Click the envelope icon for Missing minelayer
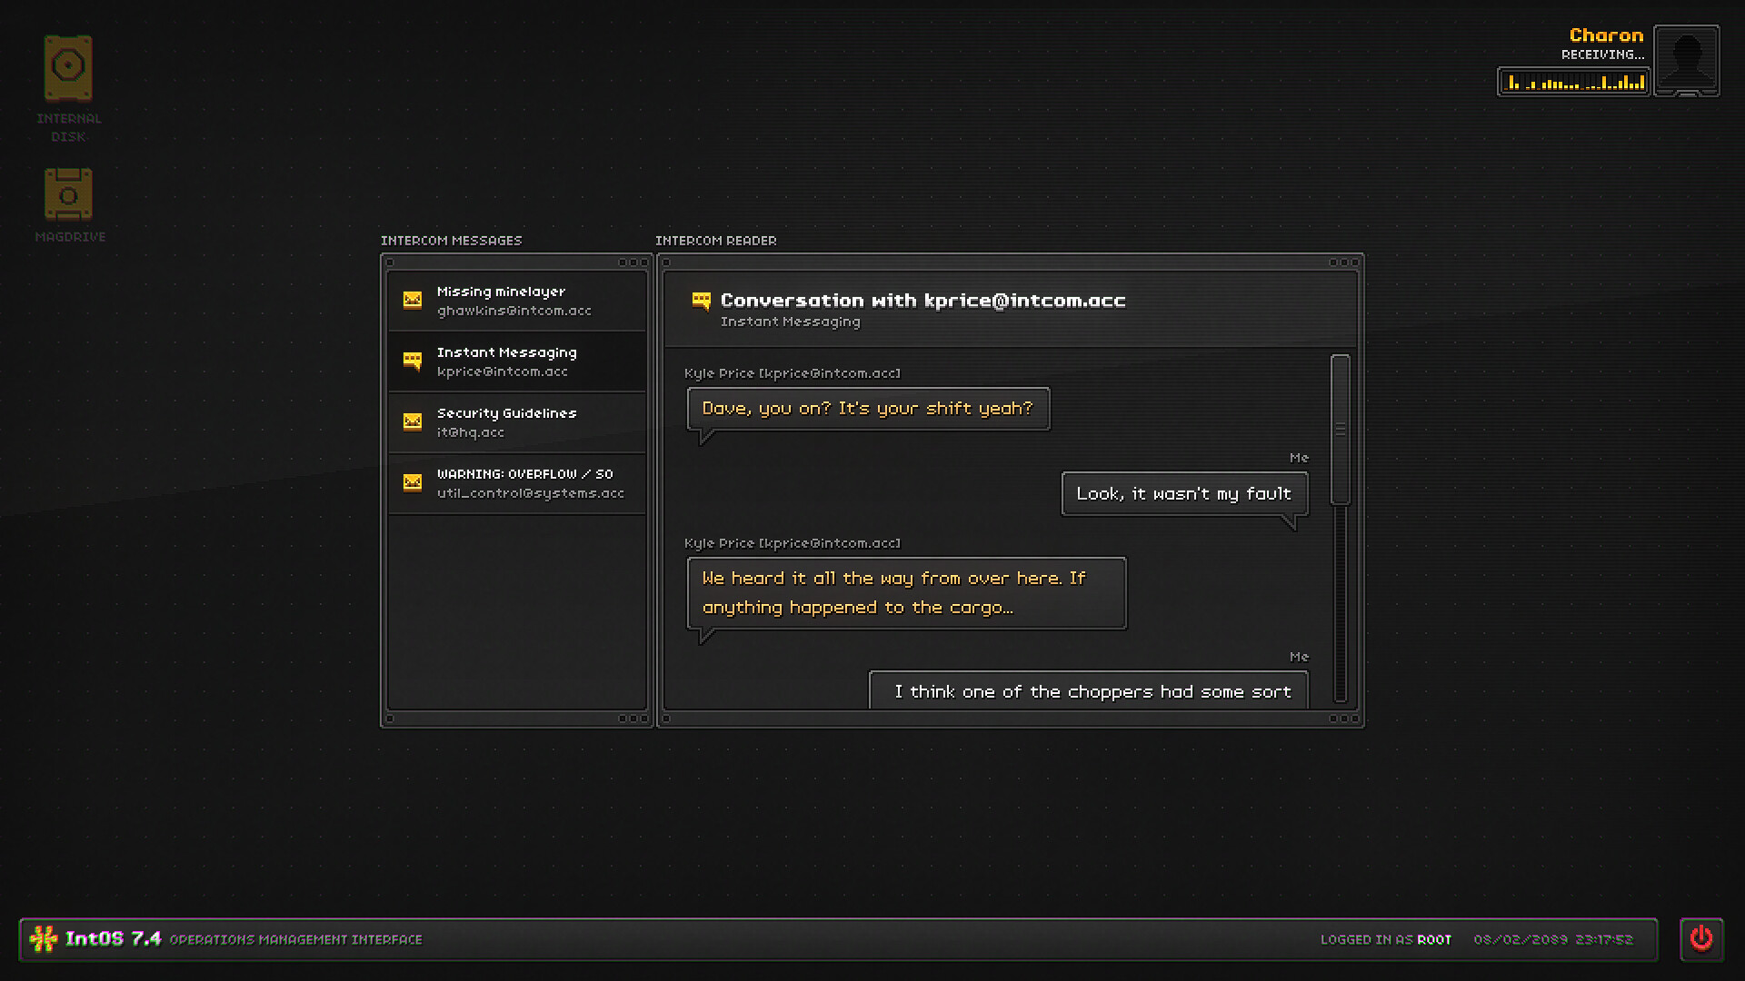Image resolution: width=1745 pixels, height=981 pixels. tap(413, 300)
